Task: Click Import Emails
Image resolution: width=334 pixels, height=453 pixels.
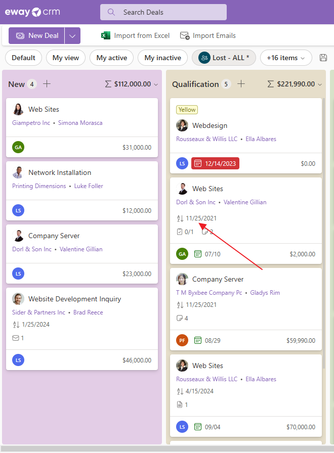Action: pyautogui.click(x=208, y=35)
